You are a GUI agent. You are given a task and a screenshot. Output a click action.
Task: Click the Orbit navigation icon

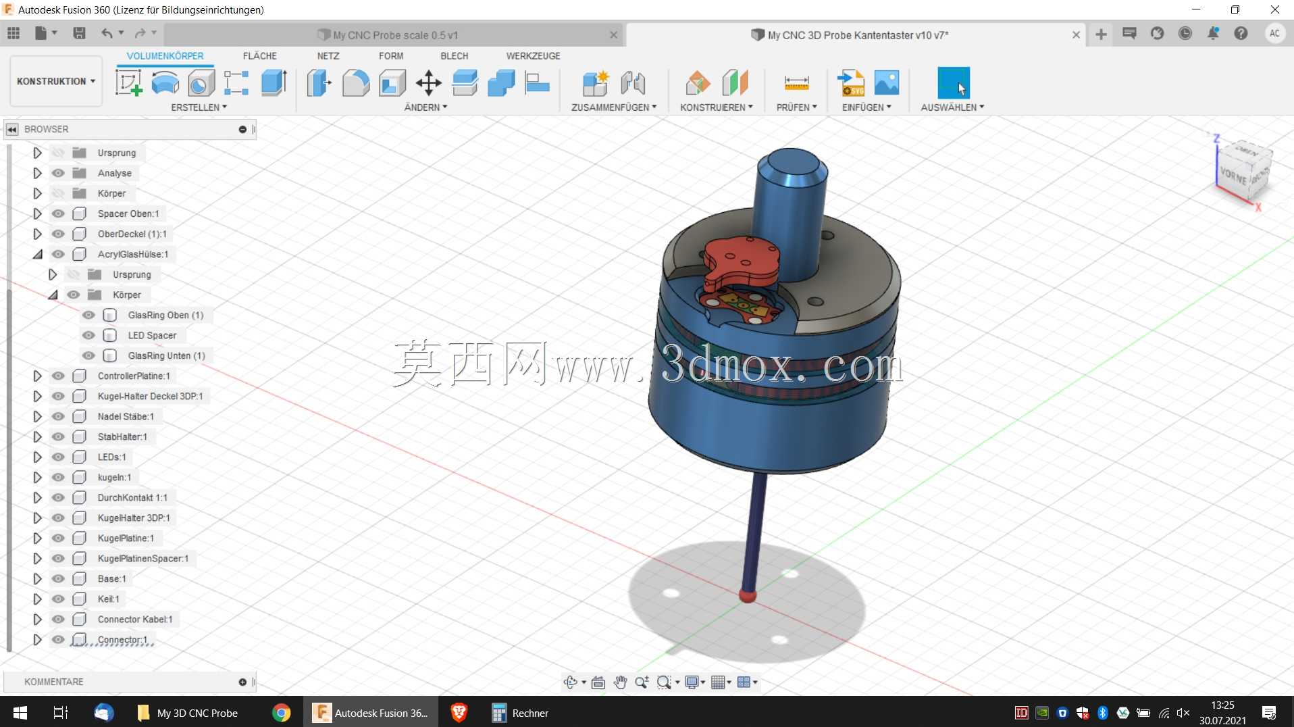[571, 682]
